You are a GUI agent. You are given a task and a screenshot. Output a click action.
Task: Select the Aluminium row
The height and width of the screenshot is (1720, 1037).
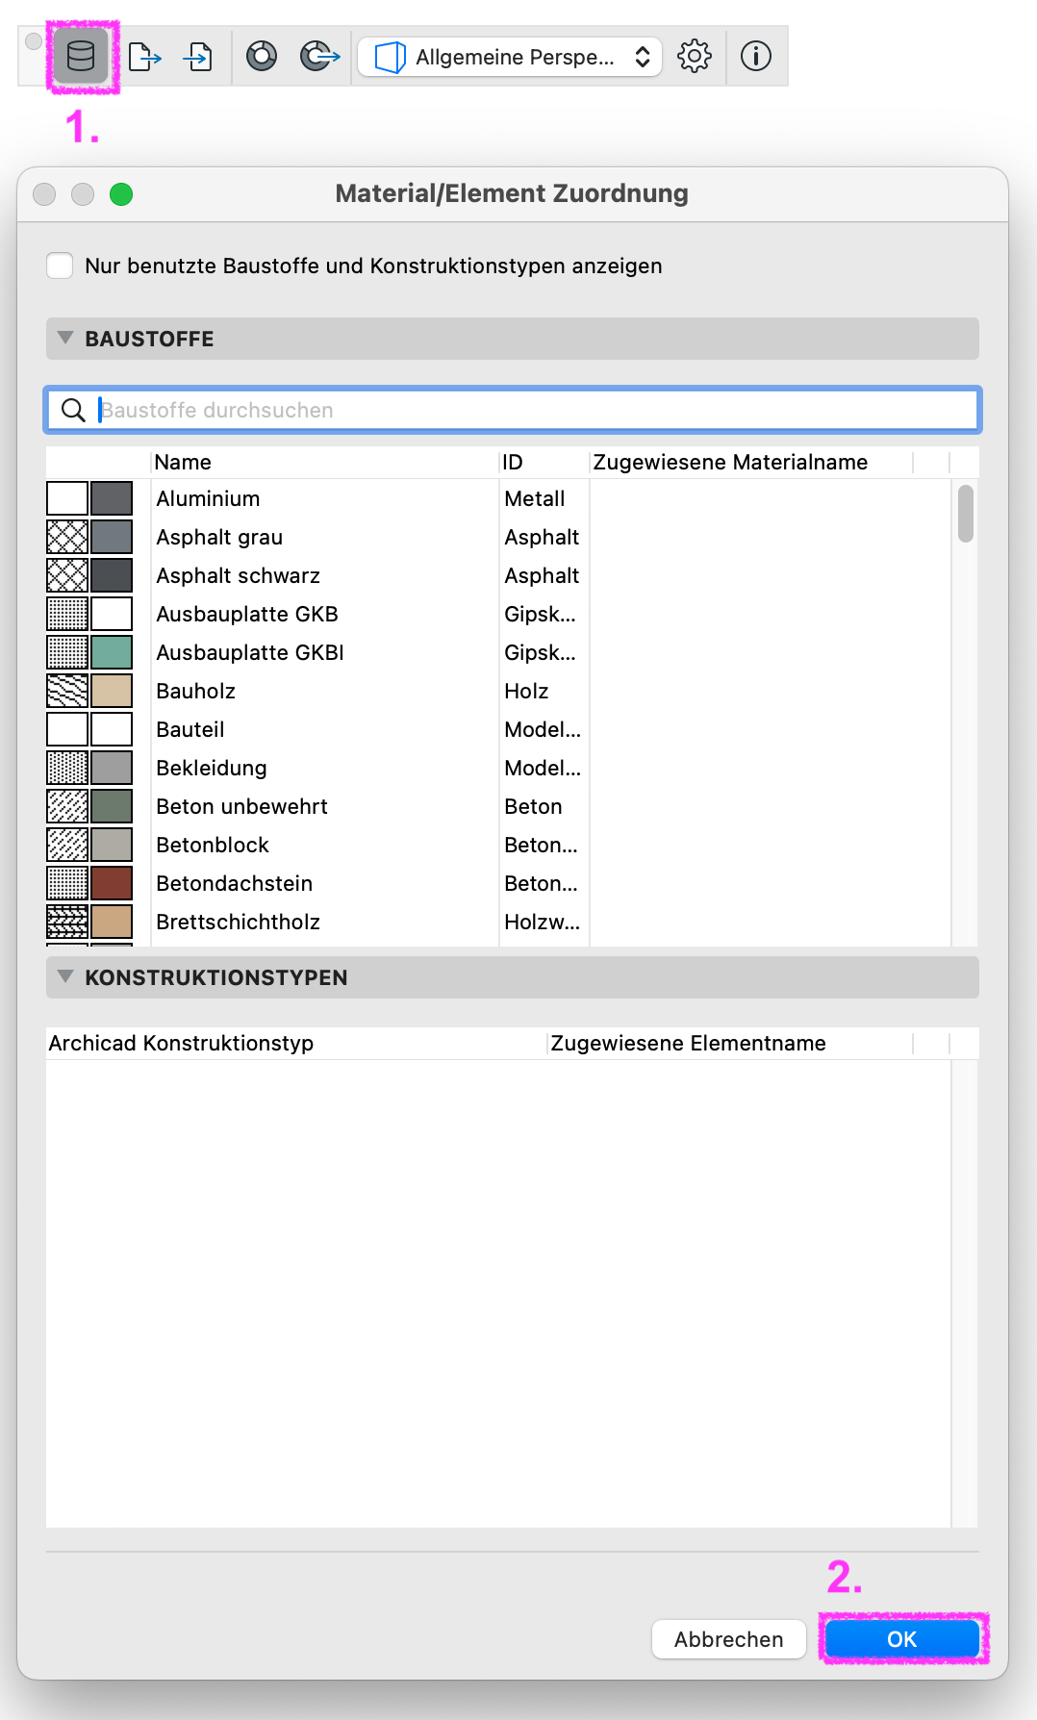(x=498, y=499)
